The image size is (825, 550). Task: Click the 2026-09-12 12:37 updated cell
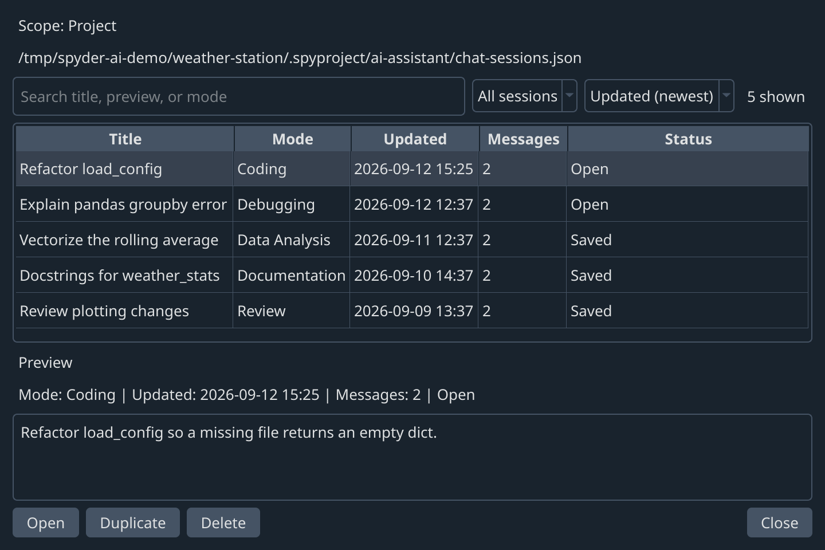(x=414, y=205)
